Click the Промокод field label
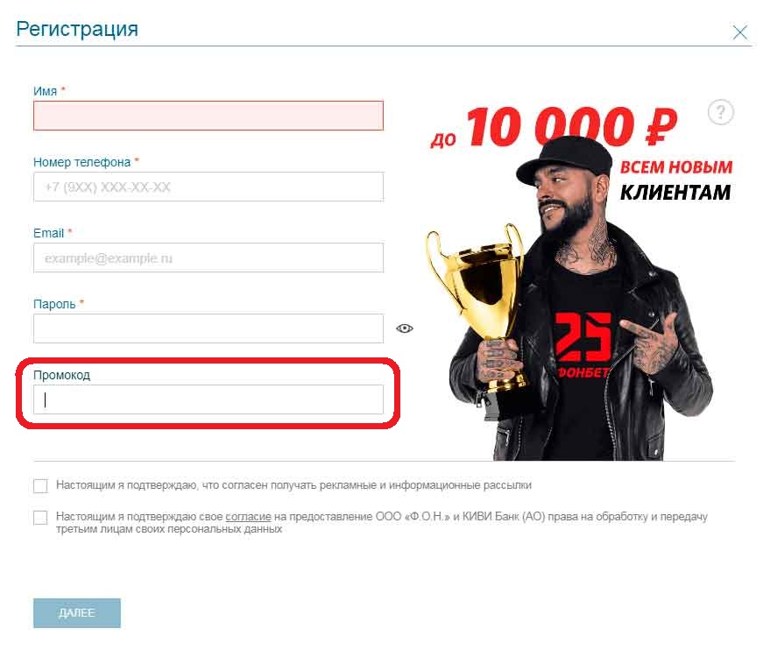 pos(62,375)
